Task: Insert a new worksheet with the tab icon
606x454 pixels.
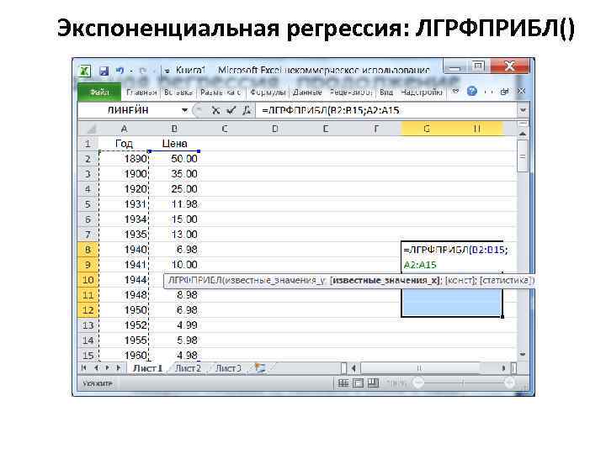Action: (x=260, y=368)
